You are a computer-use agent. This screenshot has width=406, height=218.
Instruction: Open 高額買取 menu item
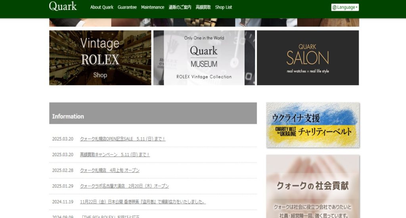pyautogui.click(x=203, y=7)
